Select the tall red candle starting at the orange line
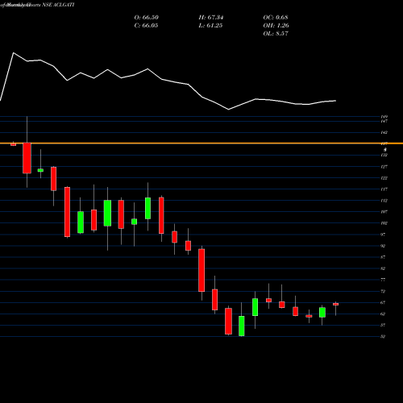This screenshot has width=403, height=403. (x=27, y=158)
